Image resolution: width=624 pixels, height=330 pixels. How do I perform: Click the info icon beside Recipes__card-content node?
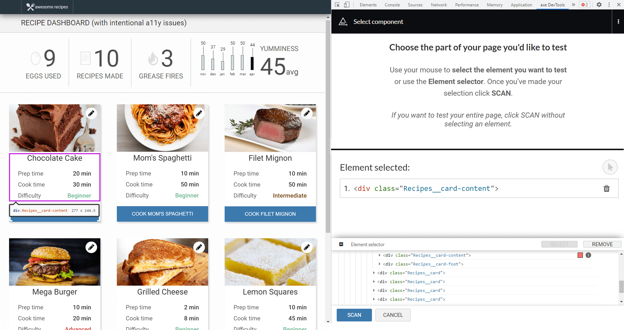tap(588, 255)
